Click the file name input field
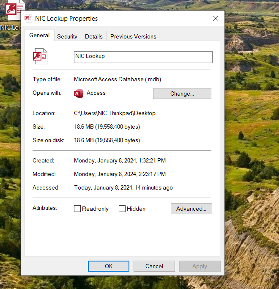279x289 pixels. 143,57
